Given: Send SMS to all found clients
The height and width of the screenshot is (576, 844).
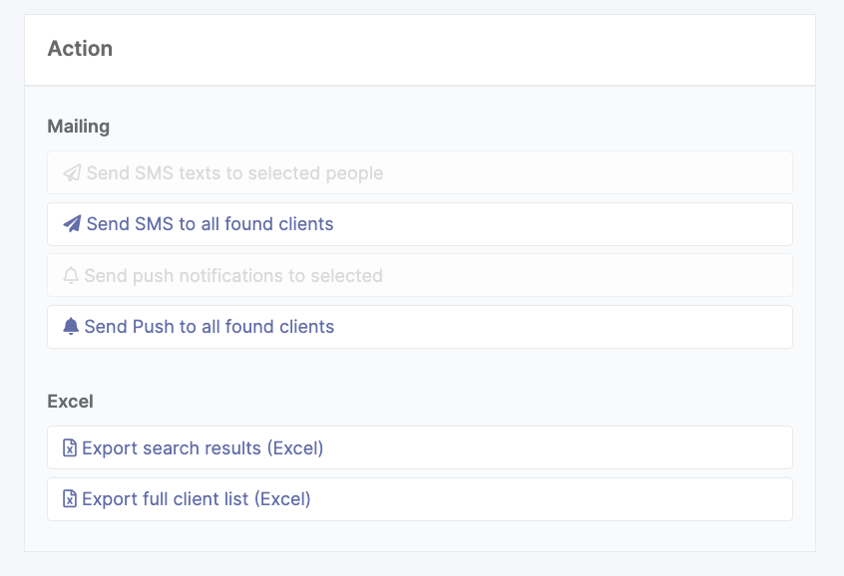Looking at the screenshot, I should pos(210,224).
